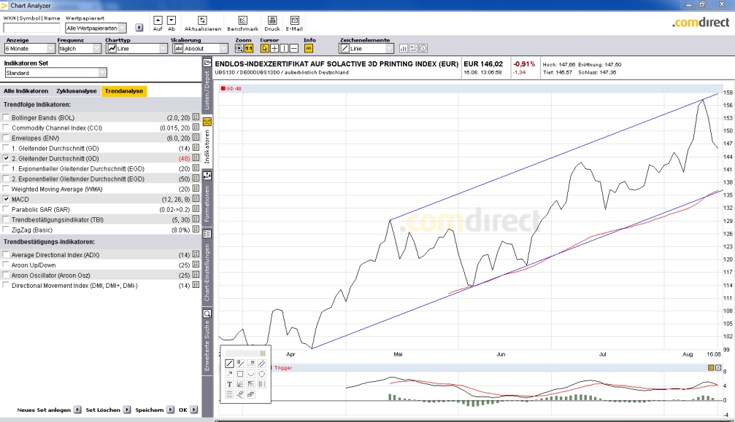Select the horizontal line cursor
Viewport: 735px width, 422px height.
click(x=294, y=48)
